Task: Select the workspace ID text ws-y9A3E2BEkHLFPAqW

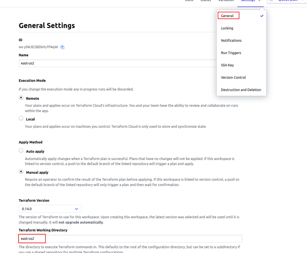Action: click(38, 47)
